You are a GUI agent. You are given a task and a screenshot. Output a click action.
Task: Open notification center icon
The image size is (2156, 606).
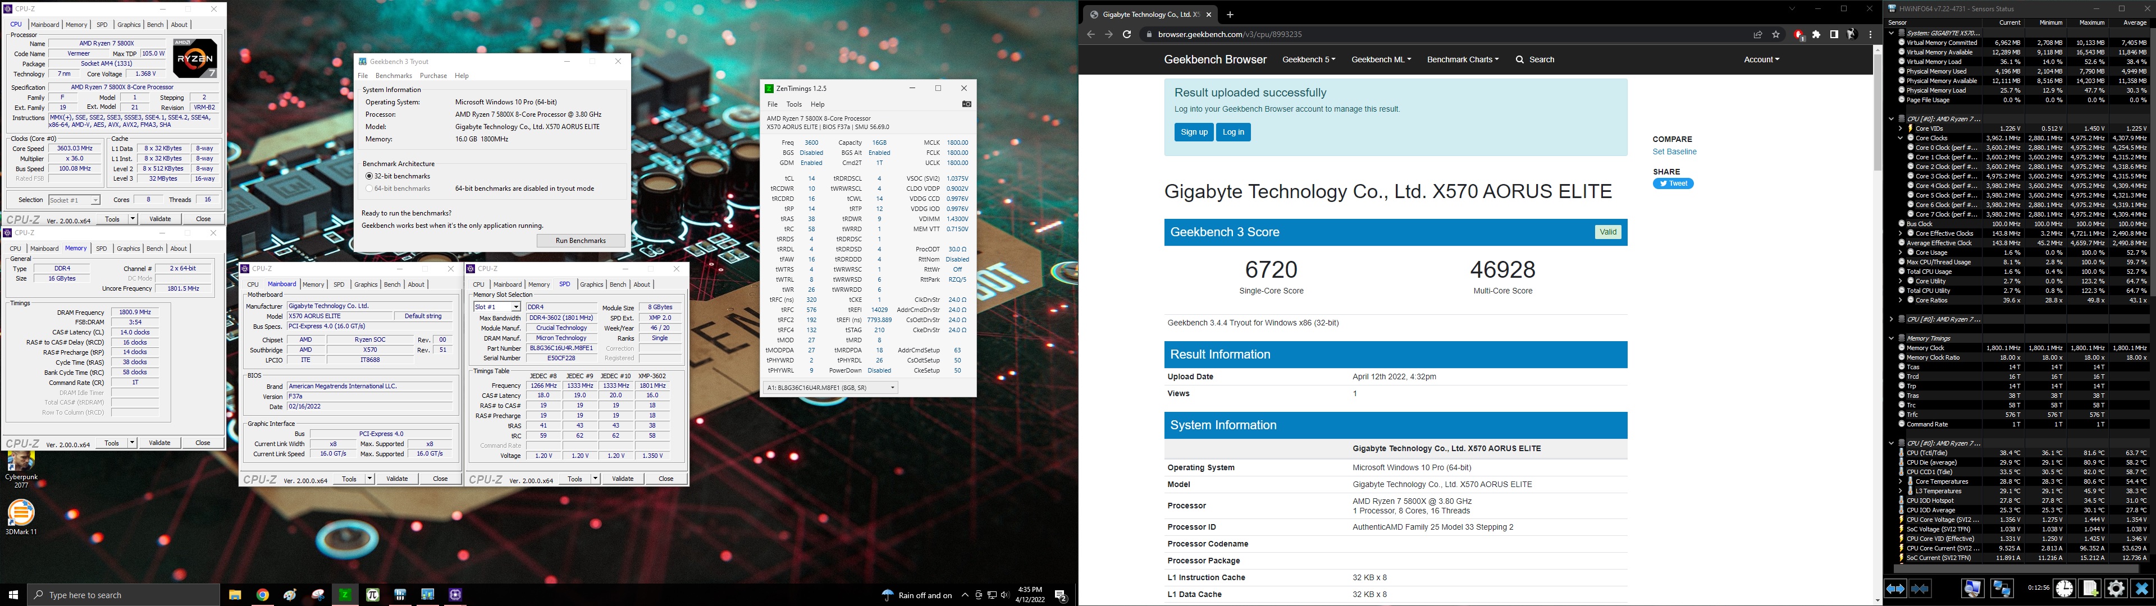coord(1061,595)
